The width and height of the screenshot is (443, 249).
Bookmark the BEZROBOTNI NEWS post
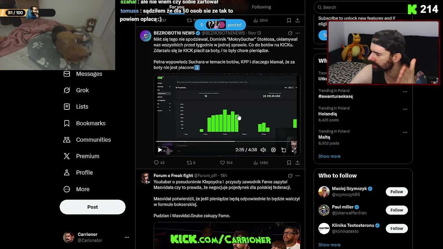click(289, 163)
